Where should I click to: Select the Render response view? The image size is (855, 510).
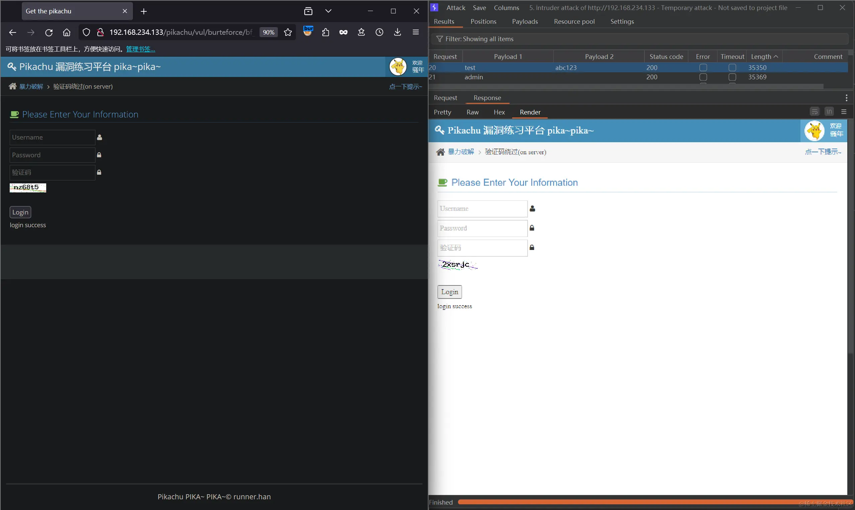click(x=530, y=112)
